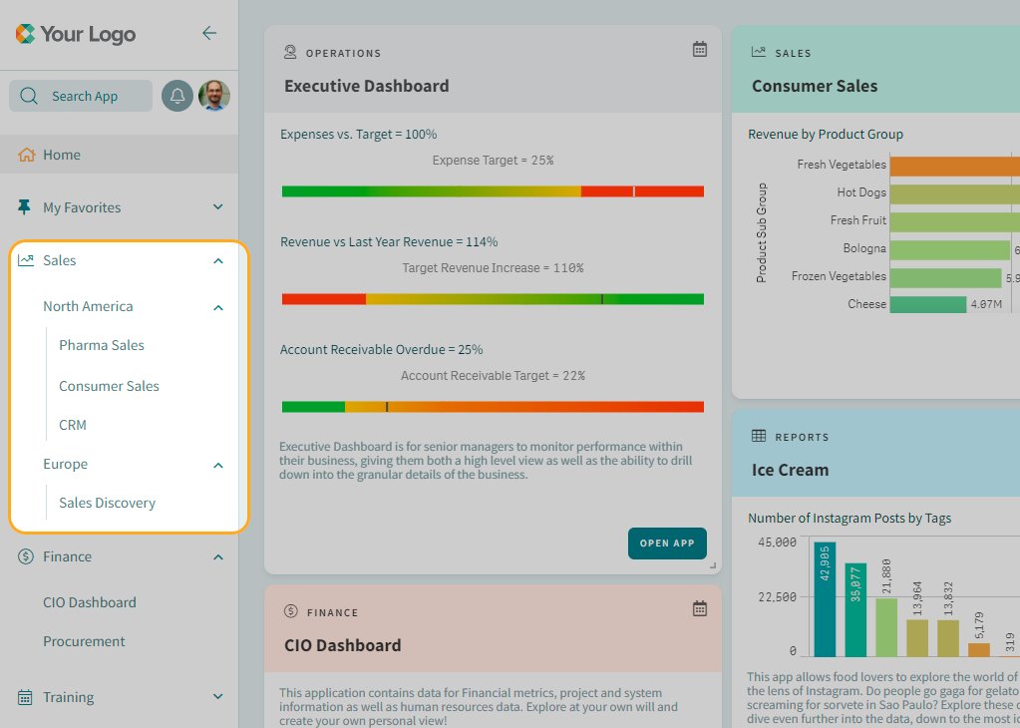Click CIO Dashboard card title
1020x728 pixels.
342,645
